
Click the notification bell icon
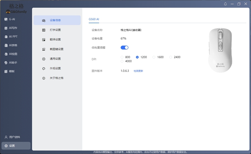click(225, 4)
